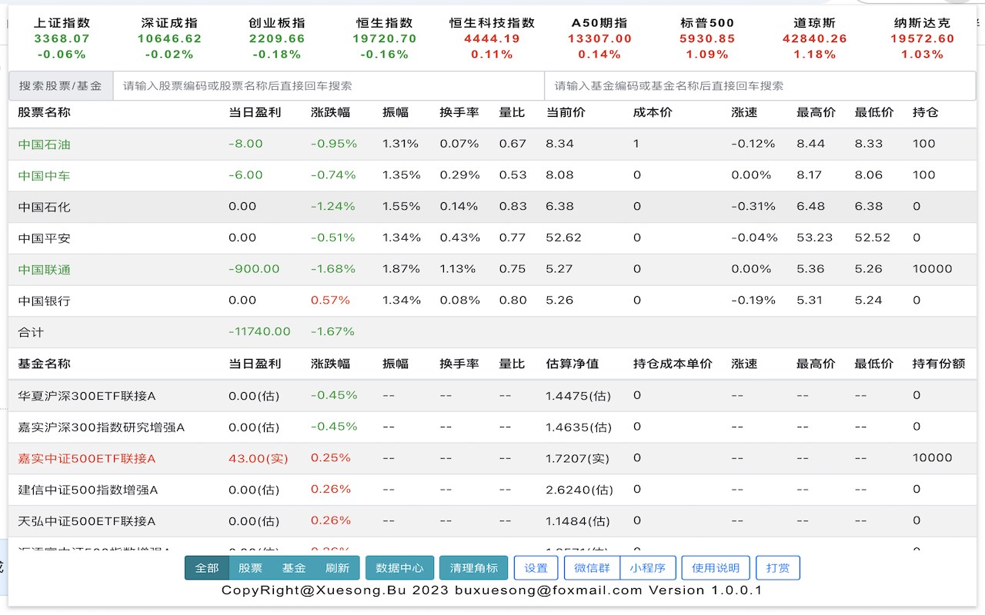This screenshot has width=985, height=615.
Task: Select fund 华夏沪深300ETF联接A
Action: point(87,396)
